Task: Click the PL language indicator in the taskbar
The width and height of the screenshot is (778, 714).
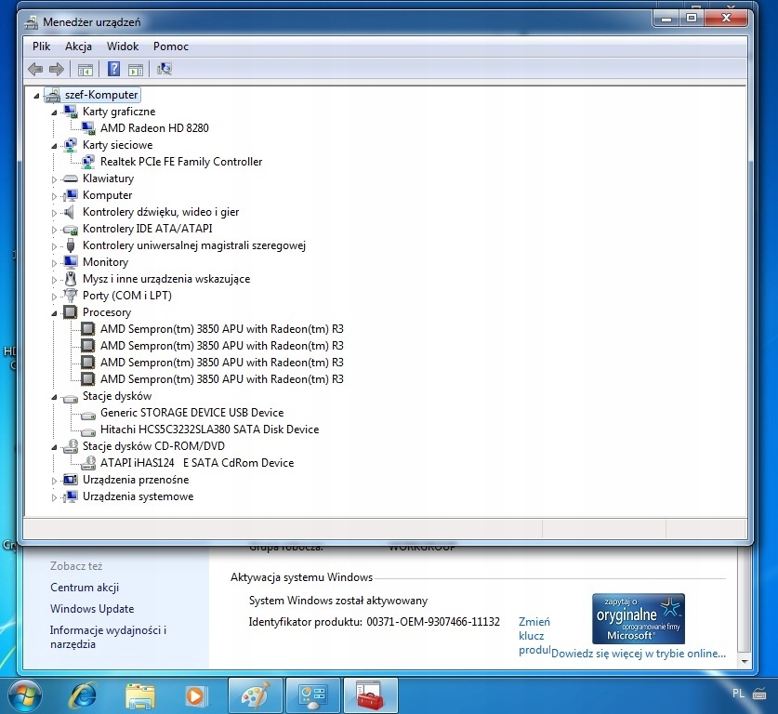Action: [x=738, y=694]
